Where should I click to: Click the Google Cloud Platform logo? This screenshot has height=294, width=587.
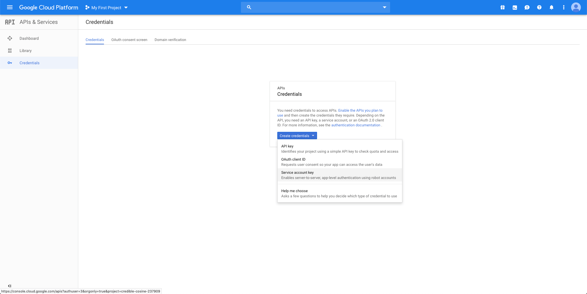click(x=49, y=7)
